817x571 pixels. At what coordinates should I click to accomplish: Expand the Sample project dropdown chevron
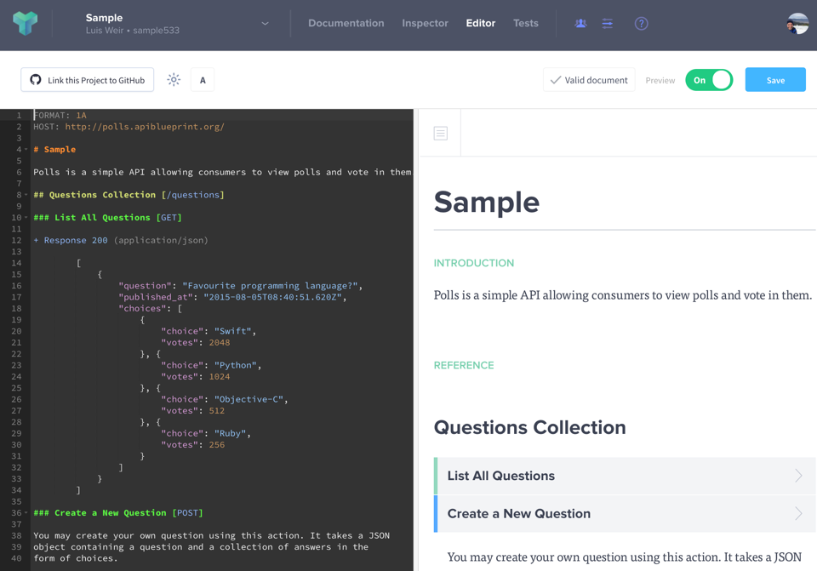[266, 24]
